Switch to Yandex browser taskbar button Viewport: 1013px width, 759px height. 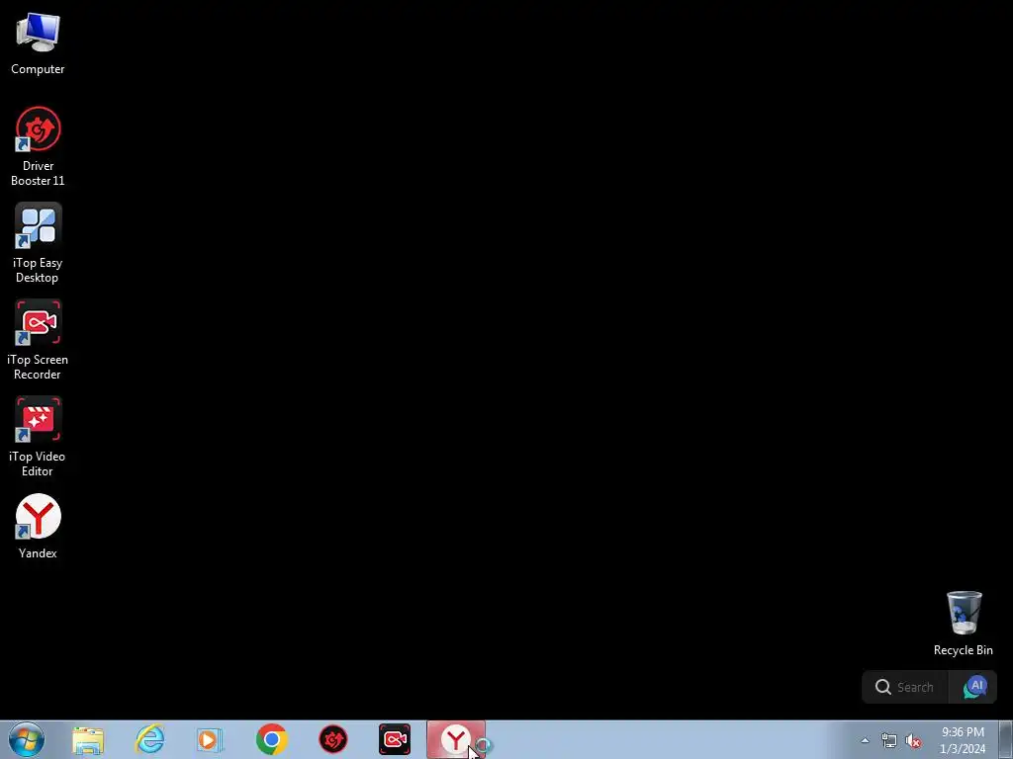[x=456, y=739]
